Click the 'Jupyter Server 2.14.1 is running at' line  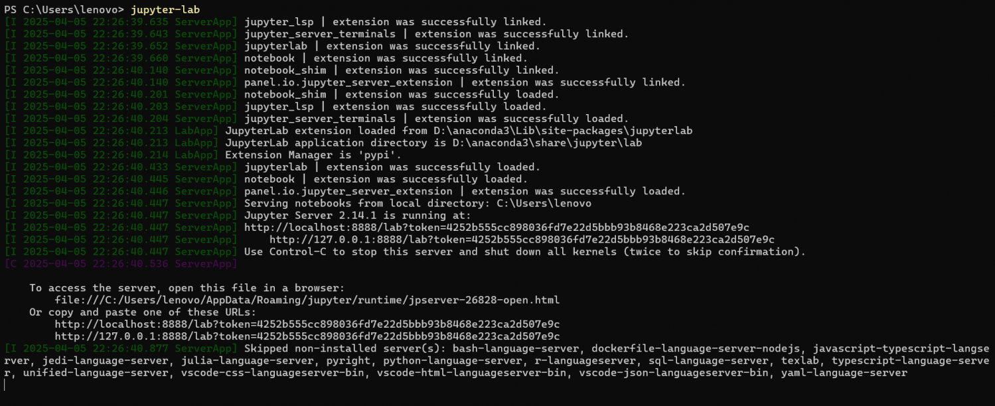(357, 215)
